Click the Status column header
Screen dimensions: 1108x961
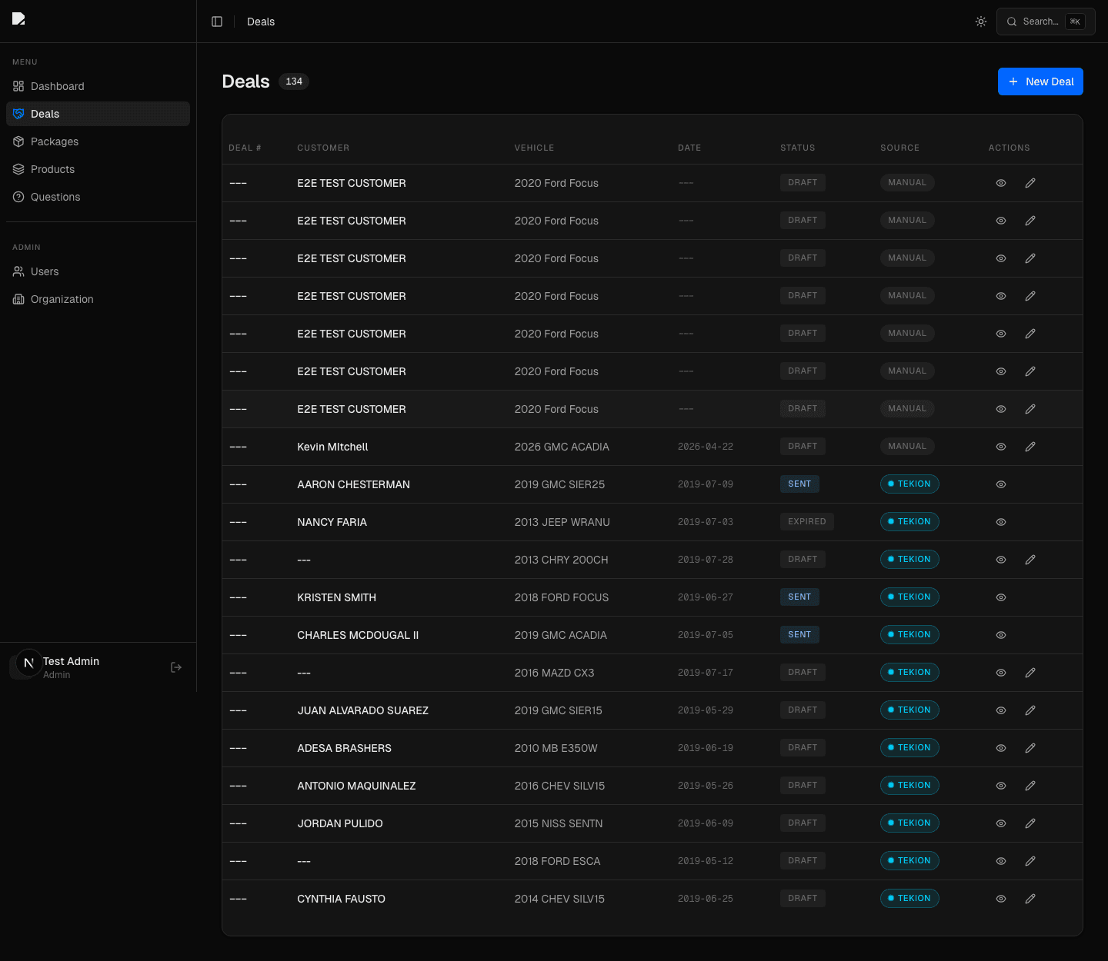798,148
